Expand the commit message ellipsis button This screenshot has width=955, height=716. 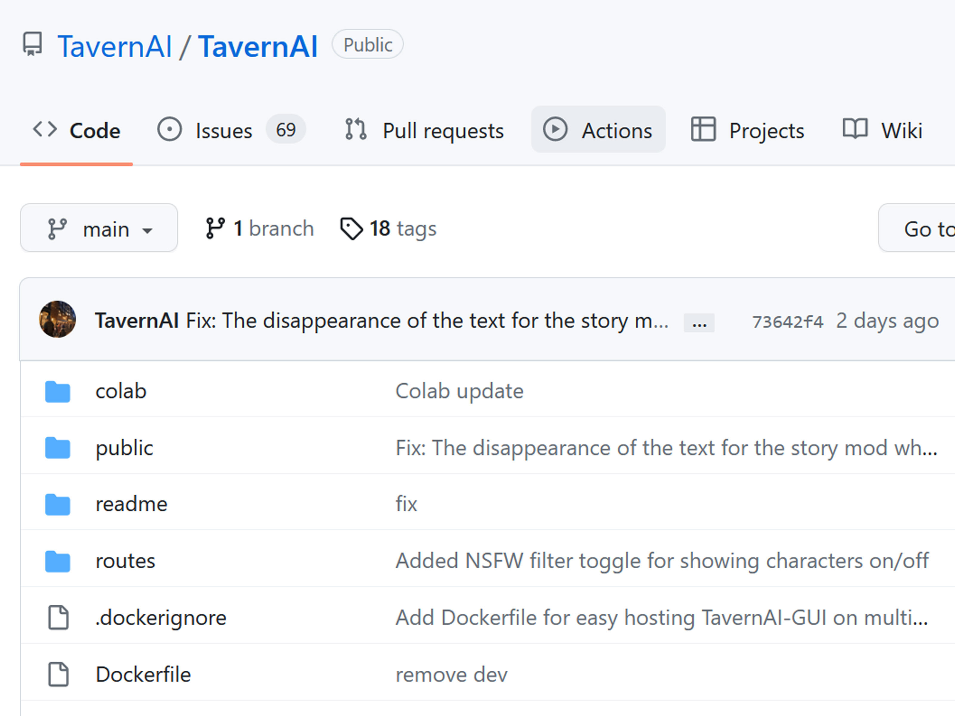699,323
